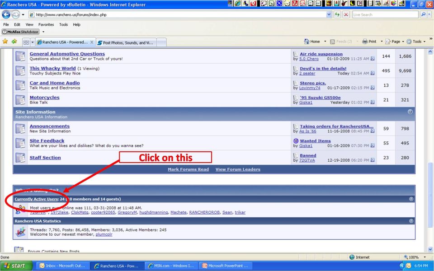Go to last post arrow for Air ride suspension
The image size is (434, 271).
coord(373,59)
